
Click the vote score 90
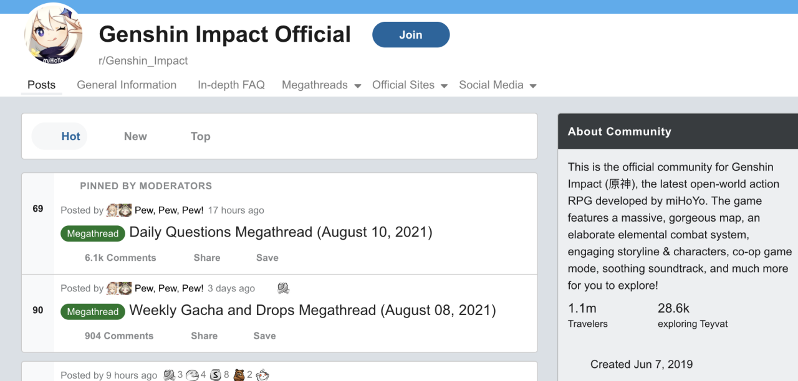tap(38, 310)
